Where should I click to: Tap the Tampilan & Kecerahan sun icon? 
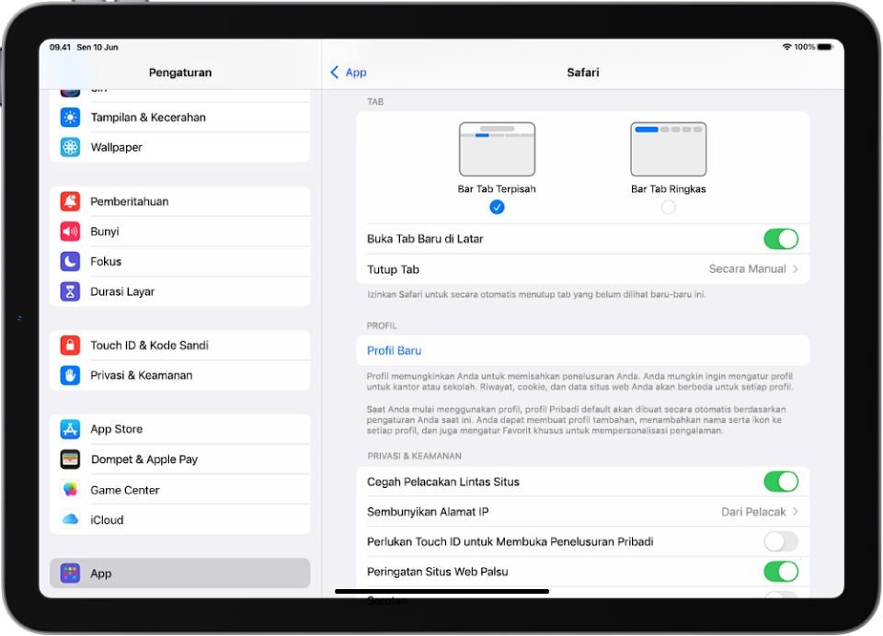70,117
